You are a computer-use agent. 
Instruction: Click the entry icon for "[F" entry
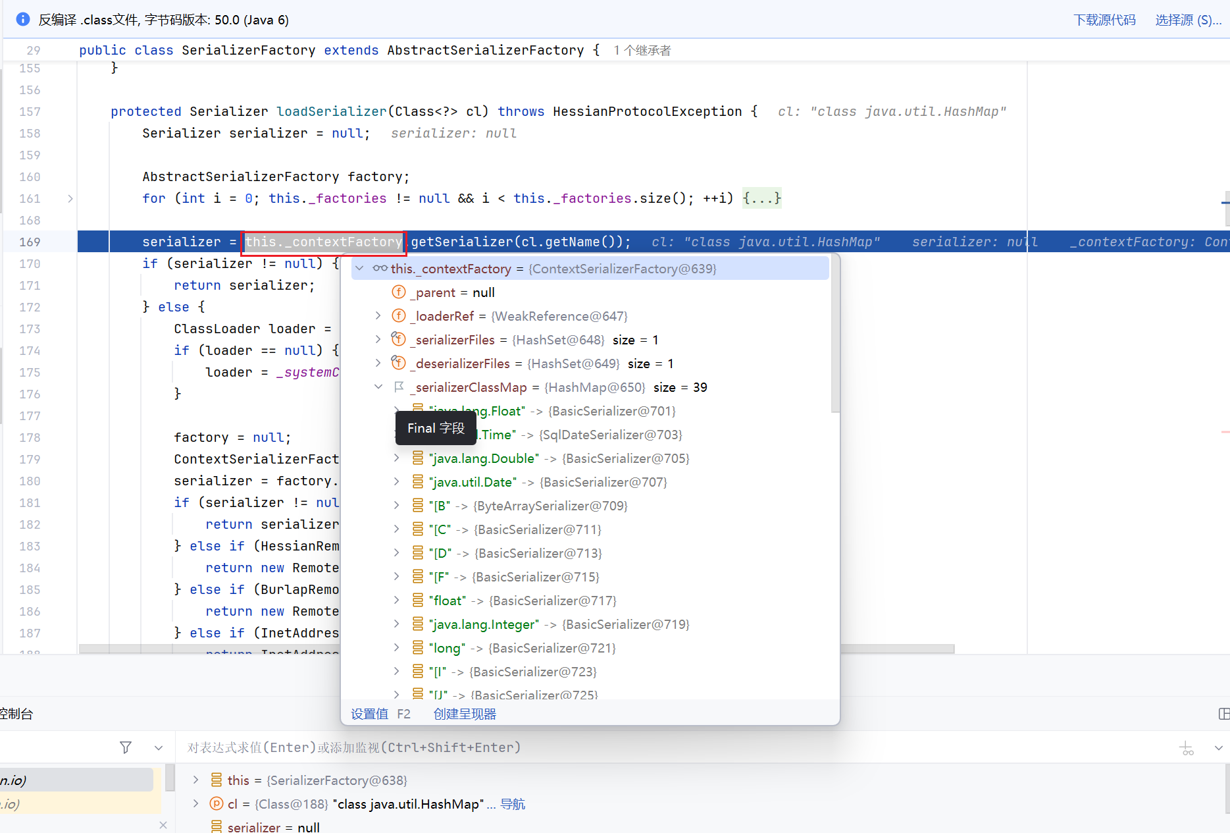(x=418, y=576)
